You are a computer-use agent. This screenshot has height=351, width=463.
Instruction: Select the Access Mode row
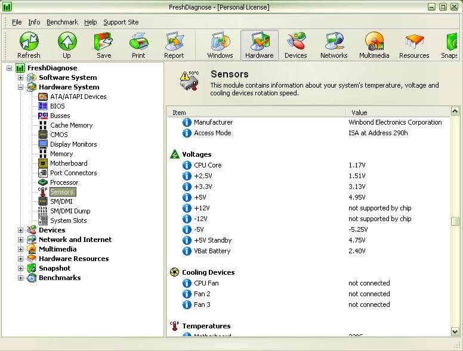pos(308,133)
